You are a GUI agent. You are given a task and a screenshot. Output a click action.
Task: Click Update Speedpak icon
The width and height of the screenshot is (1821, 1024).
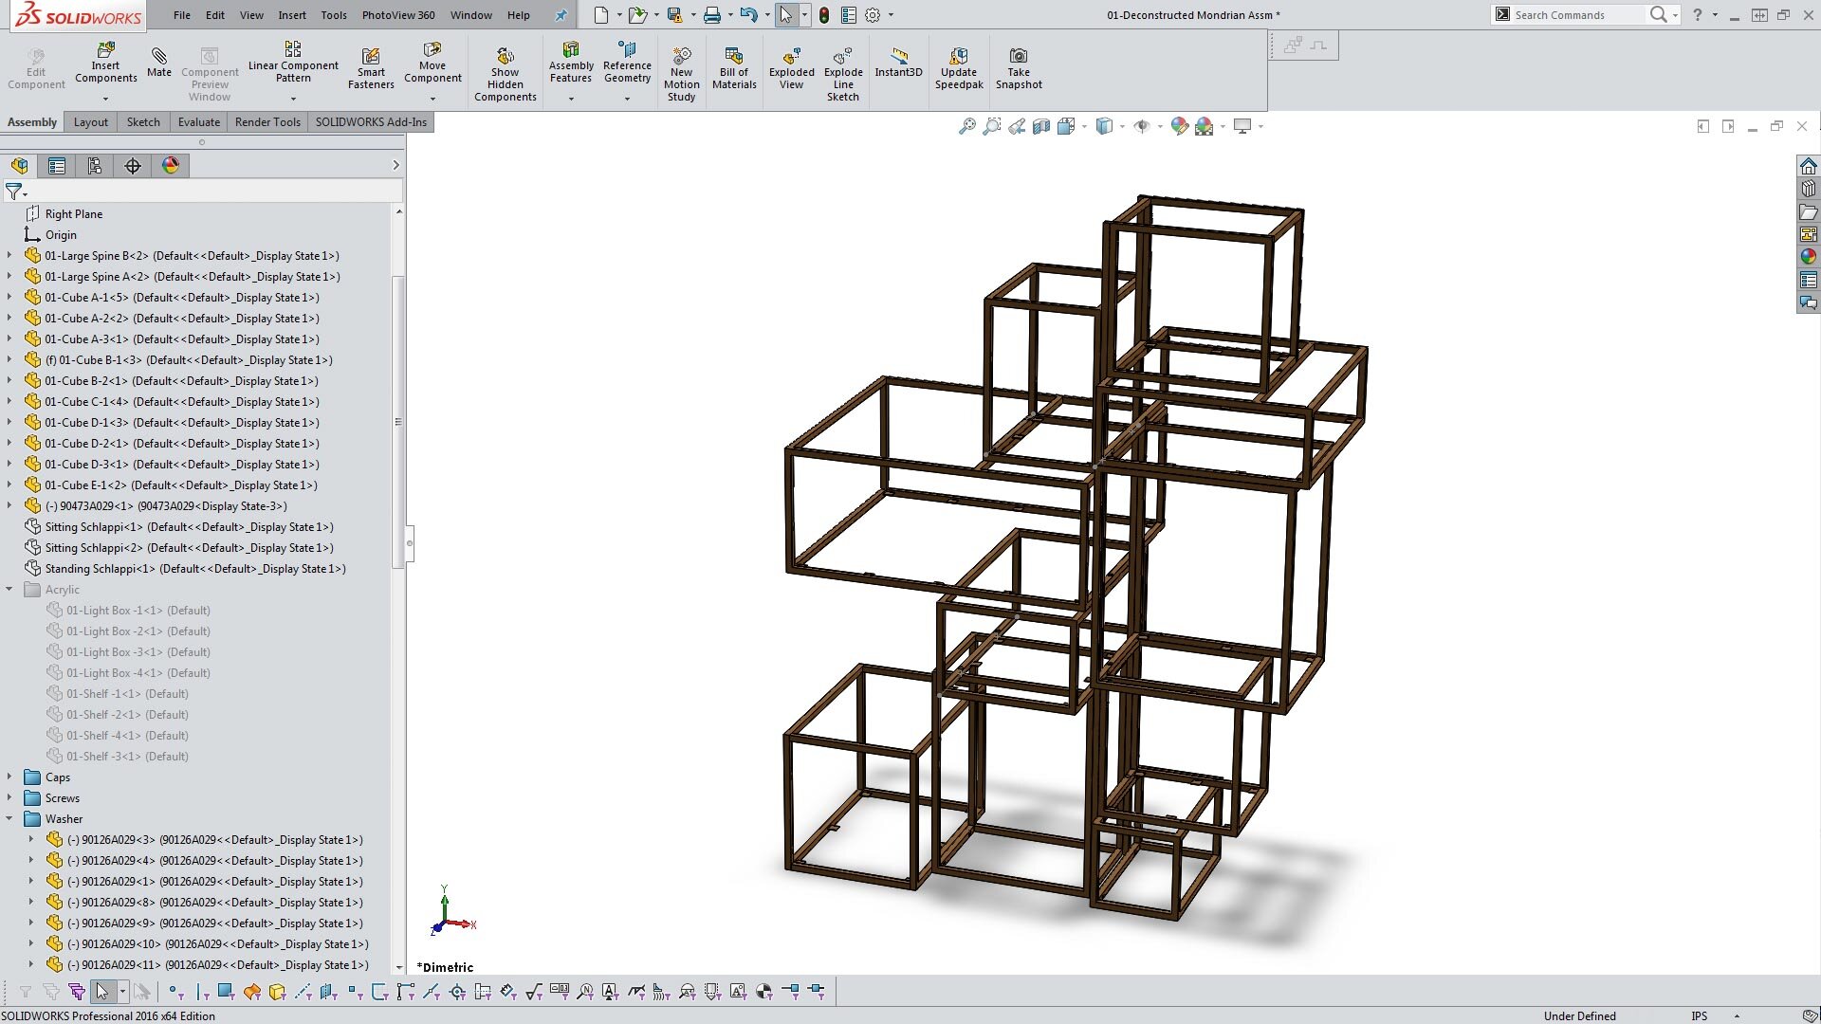(x=959, y=68)
